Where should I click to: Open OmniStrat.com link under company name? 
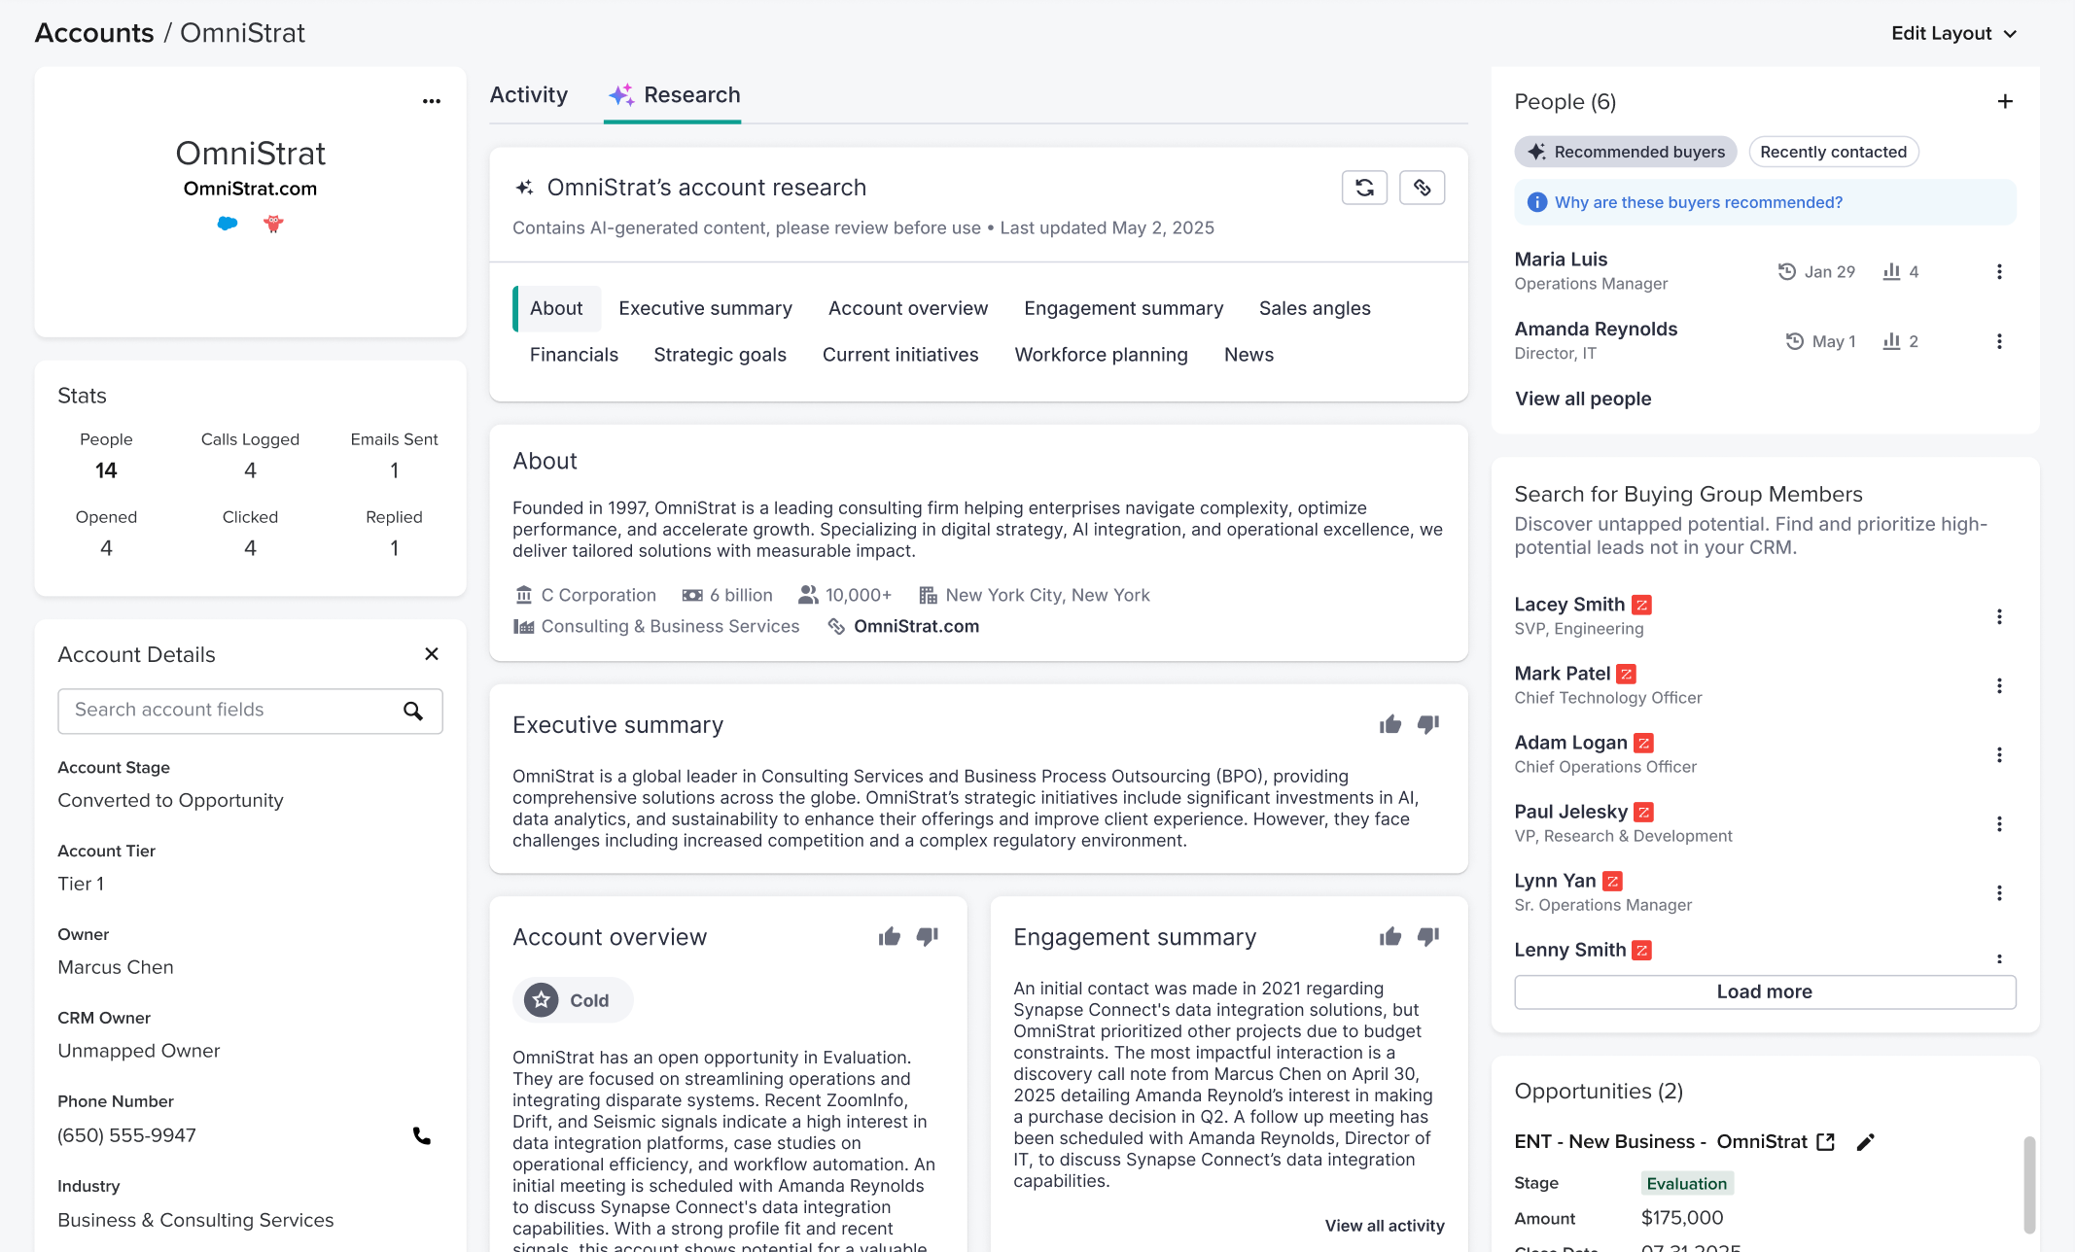(250, 189)
